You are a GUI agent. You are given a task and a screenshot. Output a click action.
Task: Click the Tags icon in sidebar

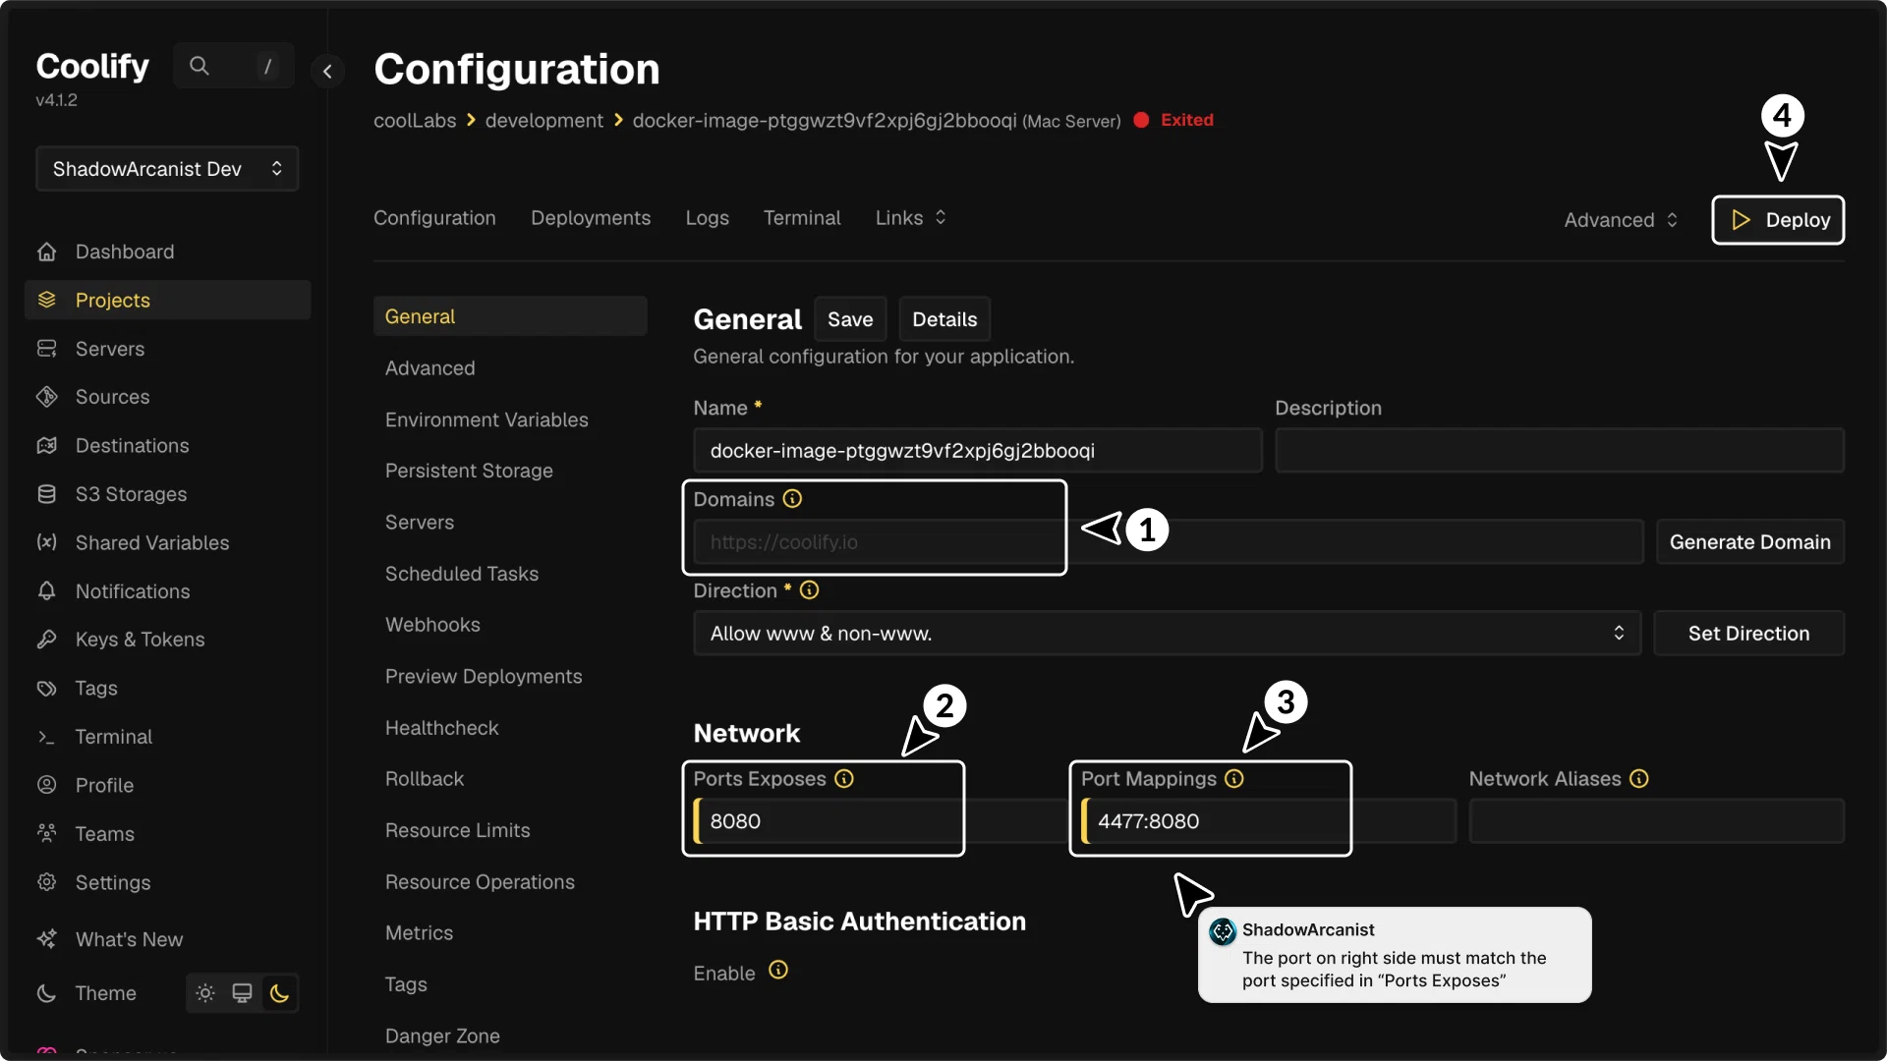(x=46, y=688)
